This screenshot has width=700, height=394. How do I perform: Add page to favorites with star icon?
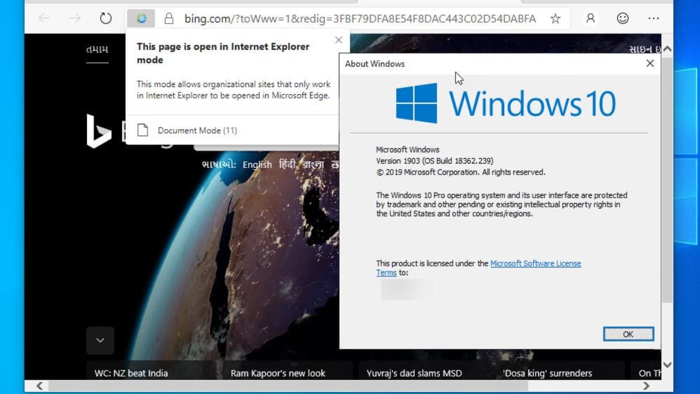(x=556, y=19)
